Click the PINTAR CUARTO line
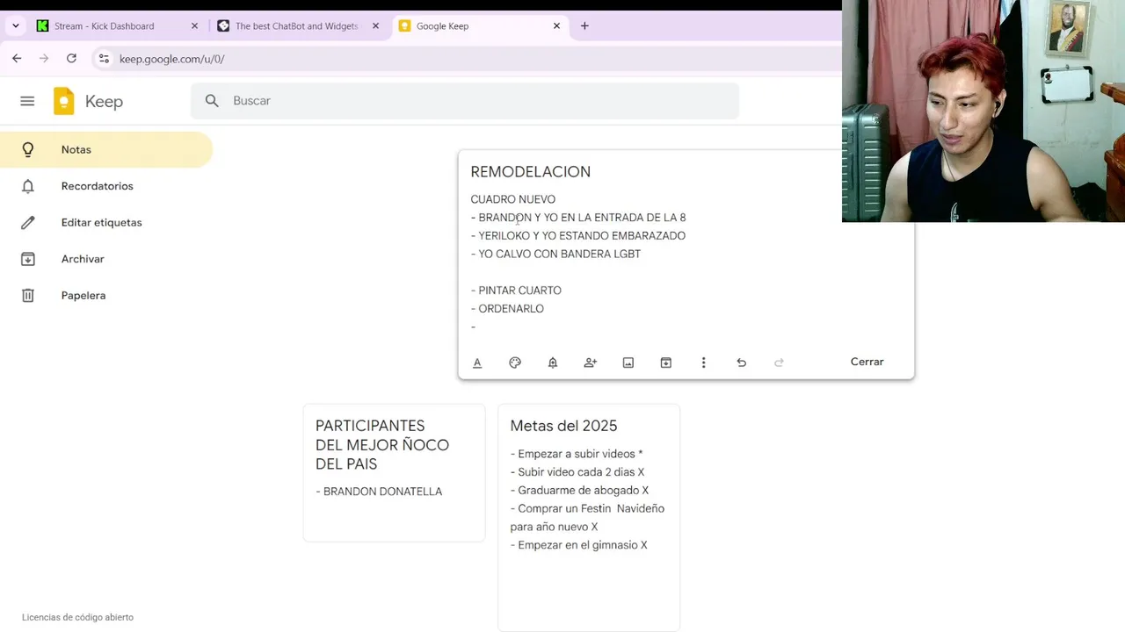This screenshot has width=1125, height=632. (x=516, y=291)
